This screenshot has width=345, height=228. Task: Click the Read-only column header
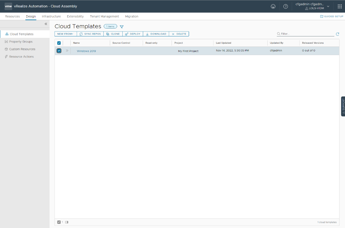point(151,43)
